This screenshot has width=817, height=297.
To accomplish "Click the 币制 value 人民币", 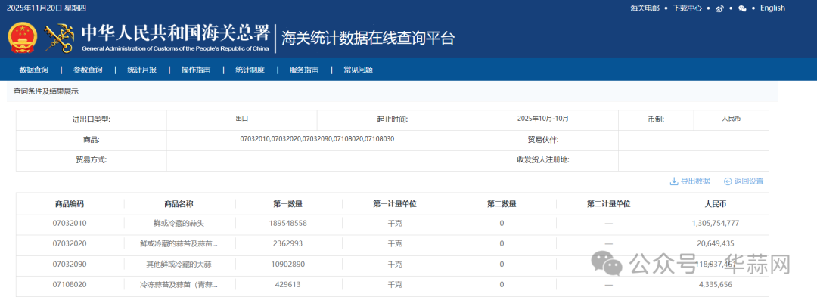I will click(731, 119).
